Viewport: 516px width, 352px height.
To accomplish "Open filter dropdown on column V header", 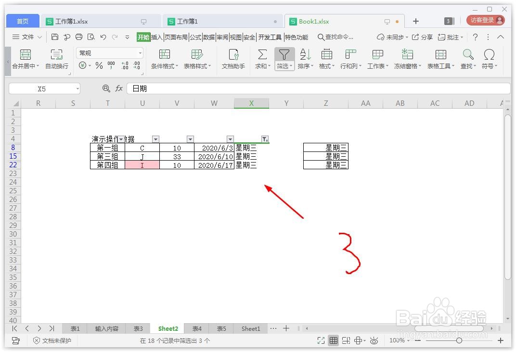I will pyautogui.click(x=190, y=139).
